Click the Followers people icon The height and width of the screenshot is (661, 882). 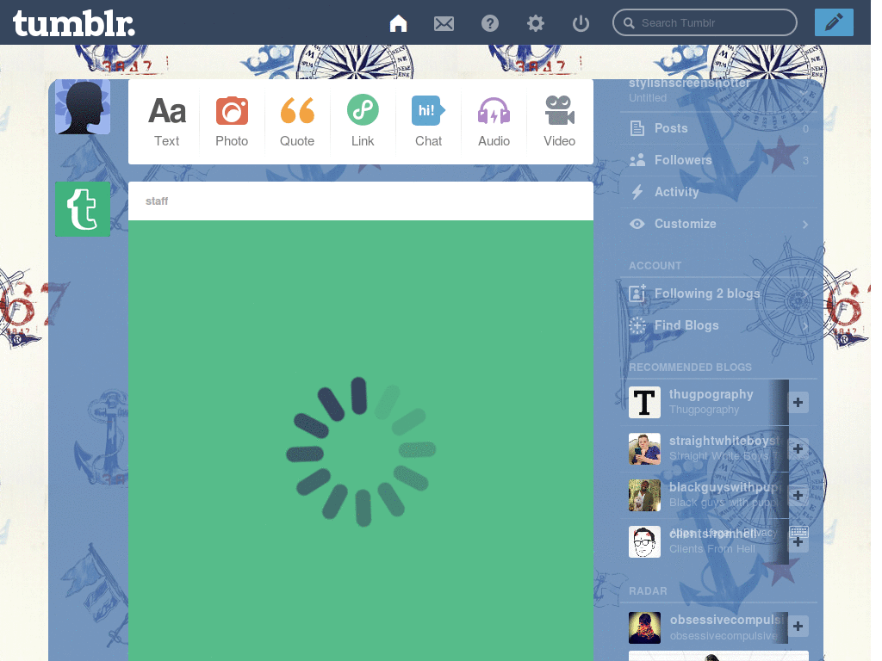[x=637, y=160]
